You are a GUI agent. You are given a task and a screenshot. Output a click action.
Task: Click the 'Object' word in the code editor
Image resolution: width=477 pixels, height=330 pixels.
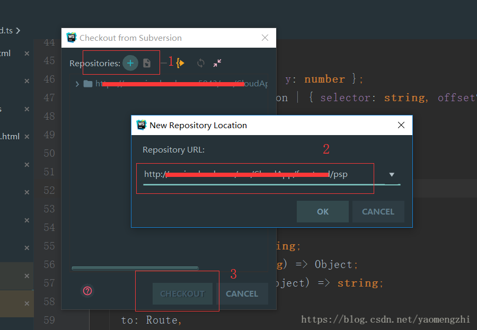[x=333, y=264]
